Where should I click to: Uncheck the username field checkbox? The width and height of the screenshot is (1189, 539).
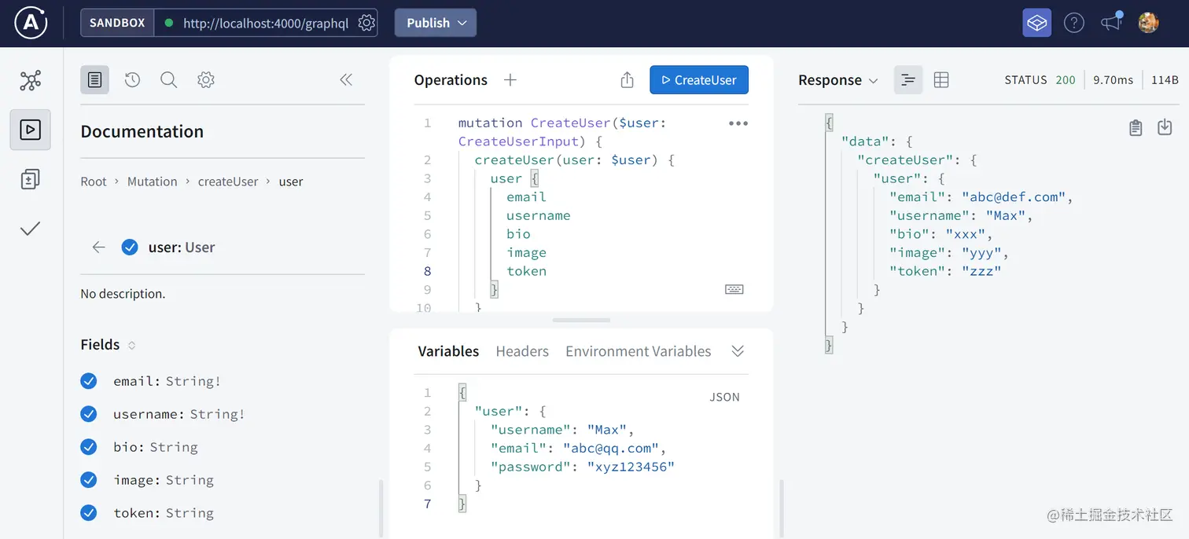pos(89,414)
